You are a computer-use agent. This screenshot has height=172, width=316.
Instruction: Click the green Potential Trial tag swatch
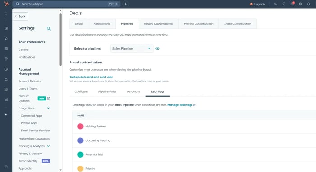(x=80, y=154)
